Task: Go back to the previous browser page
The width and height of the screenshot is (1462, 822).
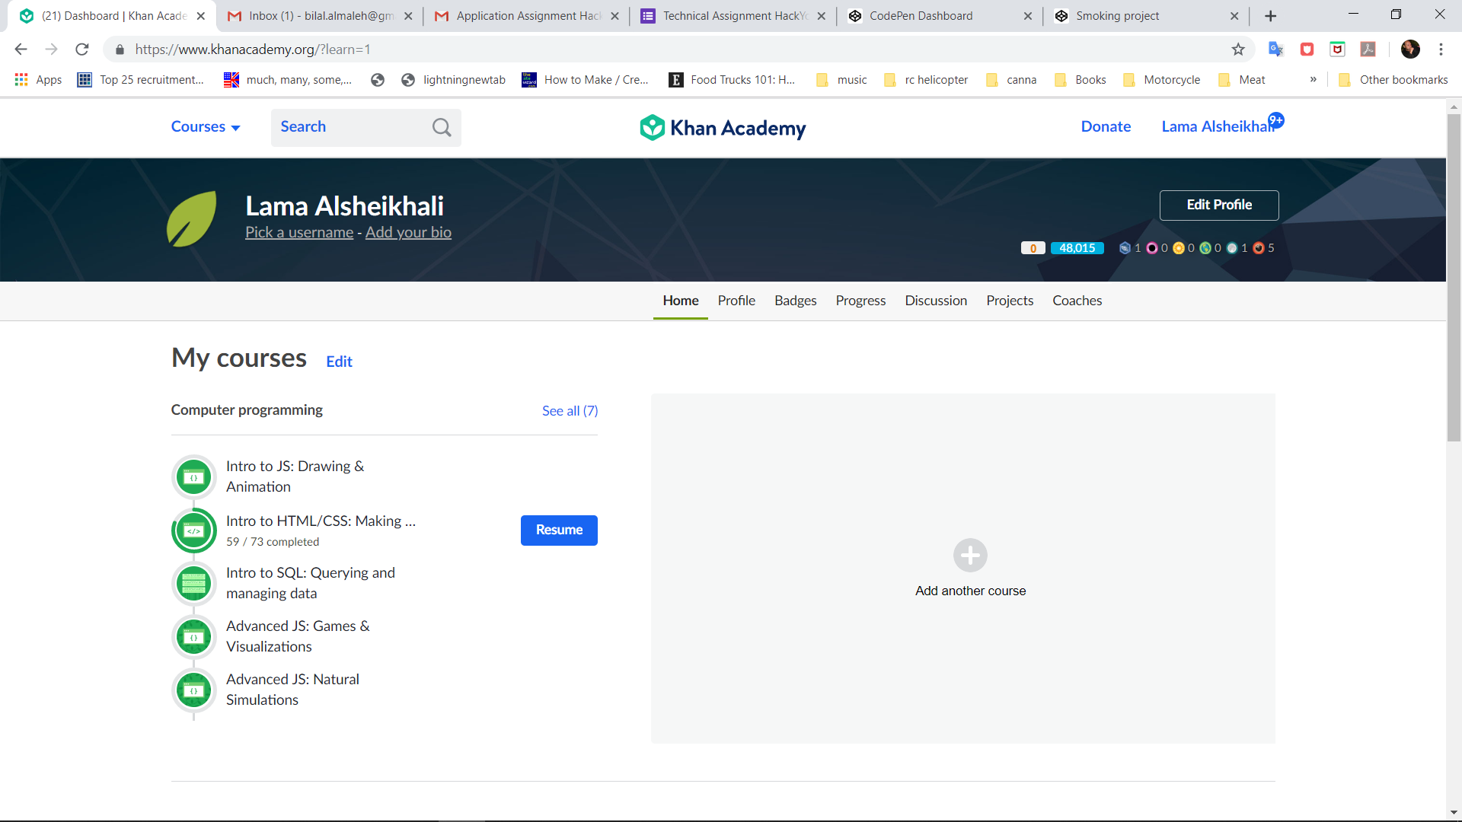Action: pos(21,49)
